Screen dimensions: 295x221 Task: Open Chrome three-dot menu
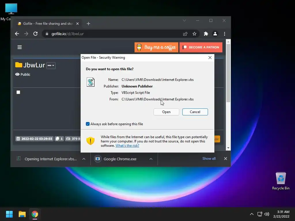click(x=224, y=34)
